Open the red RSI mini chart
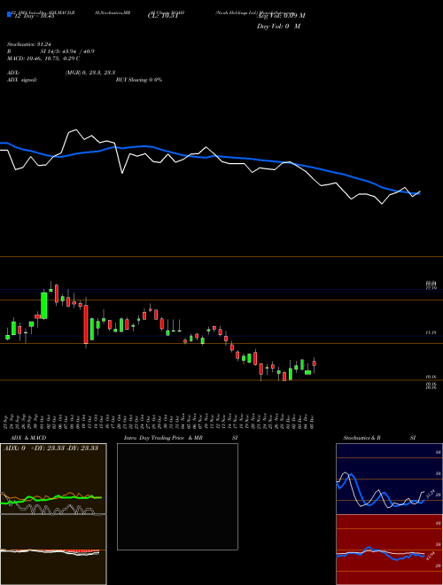The height and width of the screenshot is (585, 443). (389, 550)
